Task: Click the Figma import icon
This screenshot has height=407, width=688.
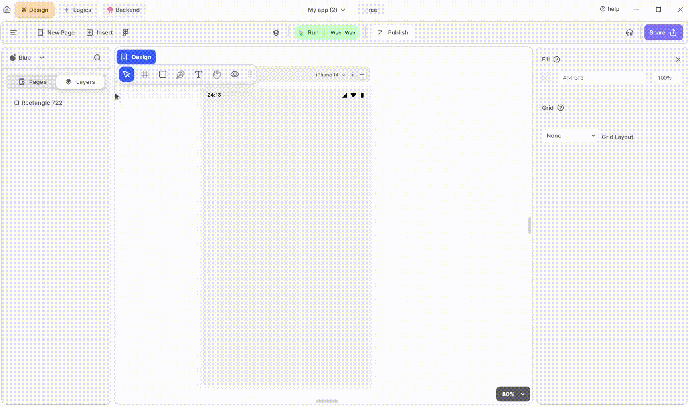Action: pyautogui.click(x=126, y=33)
